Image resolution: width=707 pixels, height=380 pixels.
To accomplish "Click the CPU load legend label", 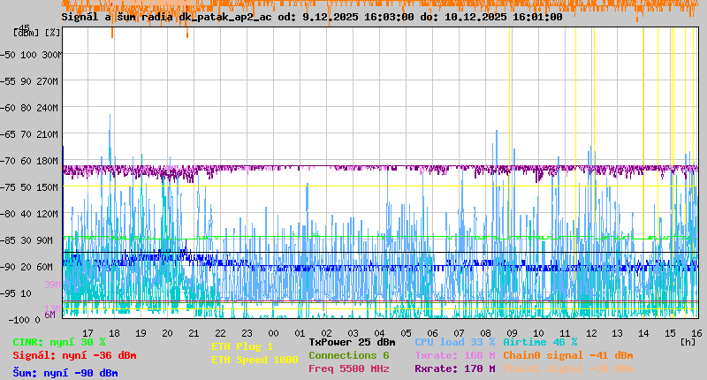I will tap(454, 342).
